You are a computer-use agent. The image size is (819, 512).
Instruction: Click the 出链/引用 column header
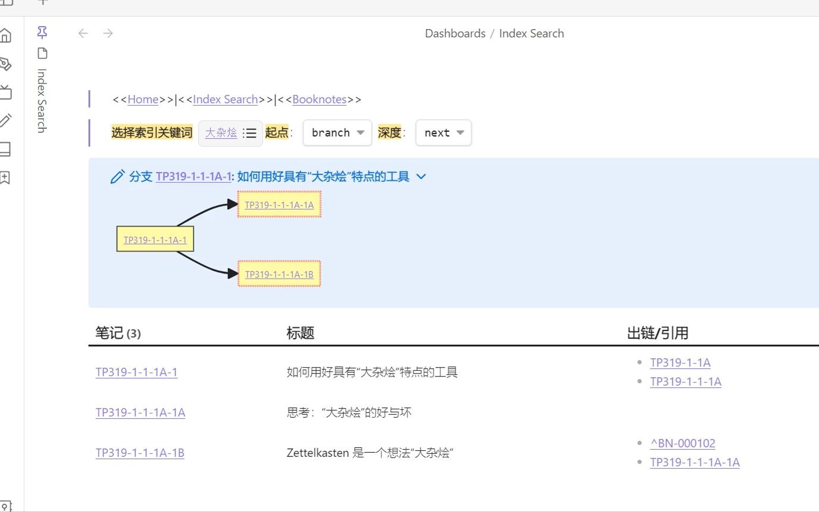(x=657, y=333)
